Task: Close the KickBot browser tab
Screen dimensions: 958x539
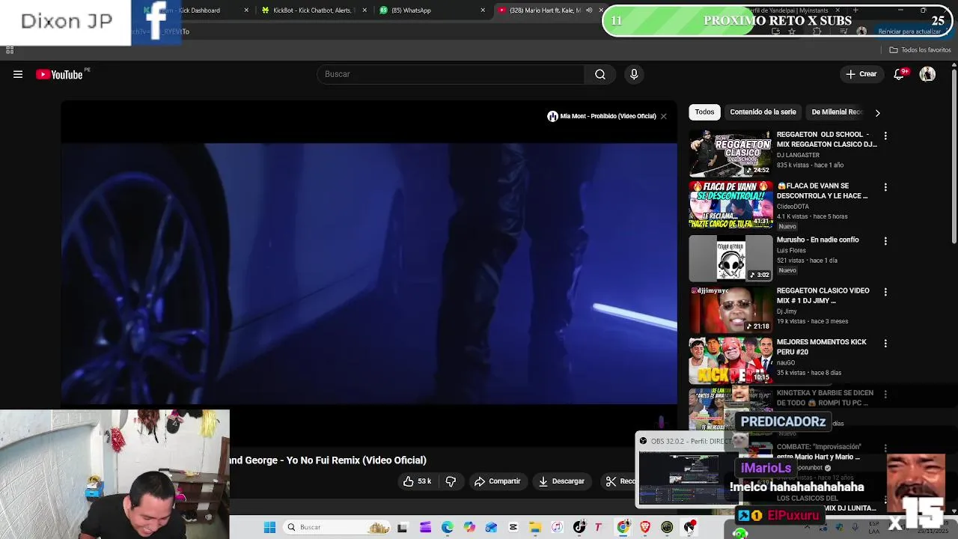Action: [x=364, y=10]
